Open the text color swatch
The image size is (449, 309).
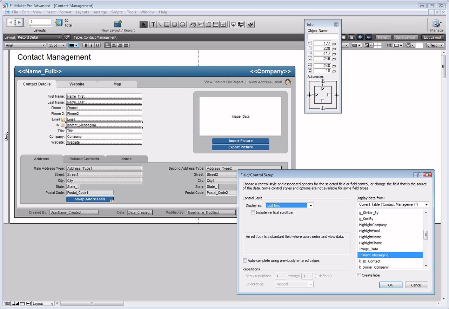(73, 45)
